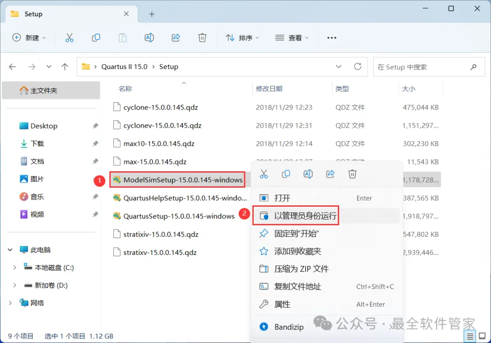Click the QuartusSetup installer file icon

117,216
